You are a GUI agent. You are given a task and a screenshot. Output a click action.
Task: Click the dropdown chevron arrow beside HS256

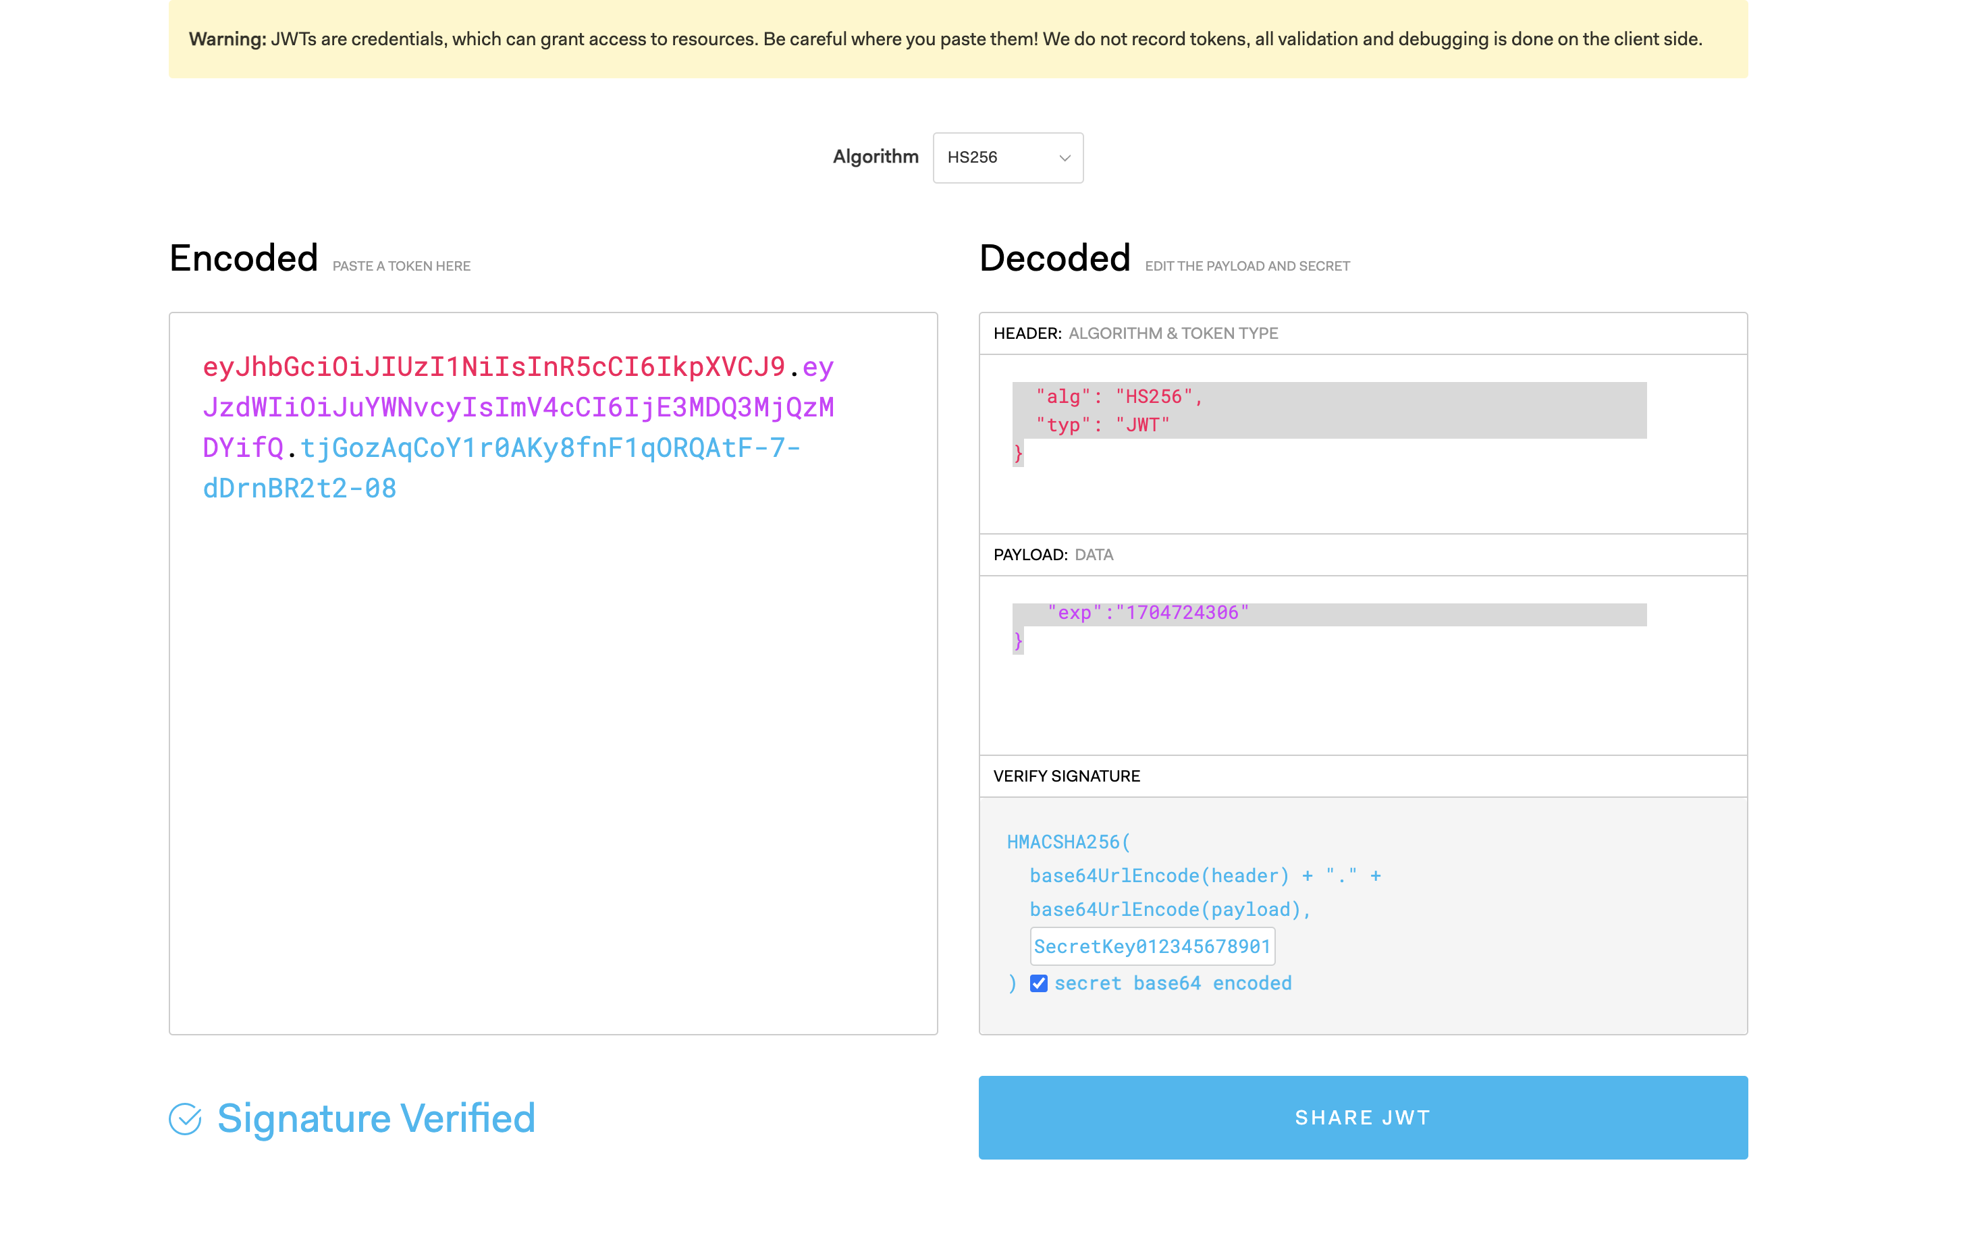click(1065, 158)
